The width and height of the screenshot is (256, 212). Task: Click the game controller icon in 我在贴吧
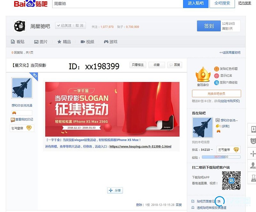pyautogui.click(x=219, y=131)
